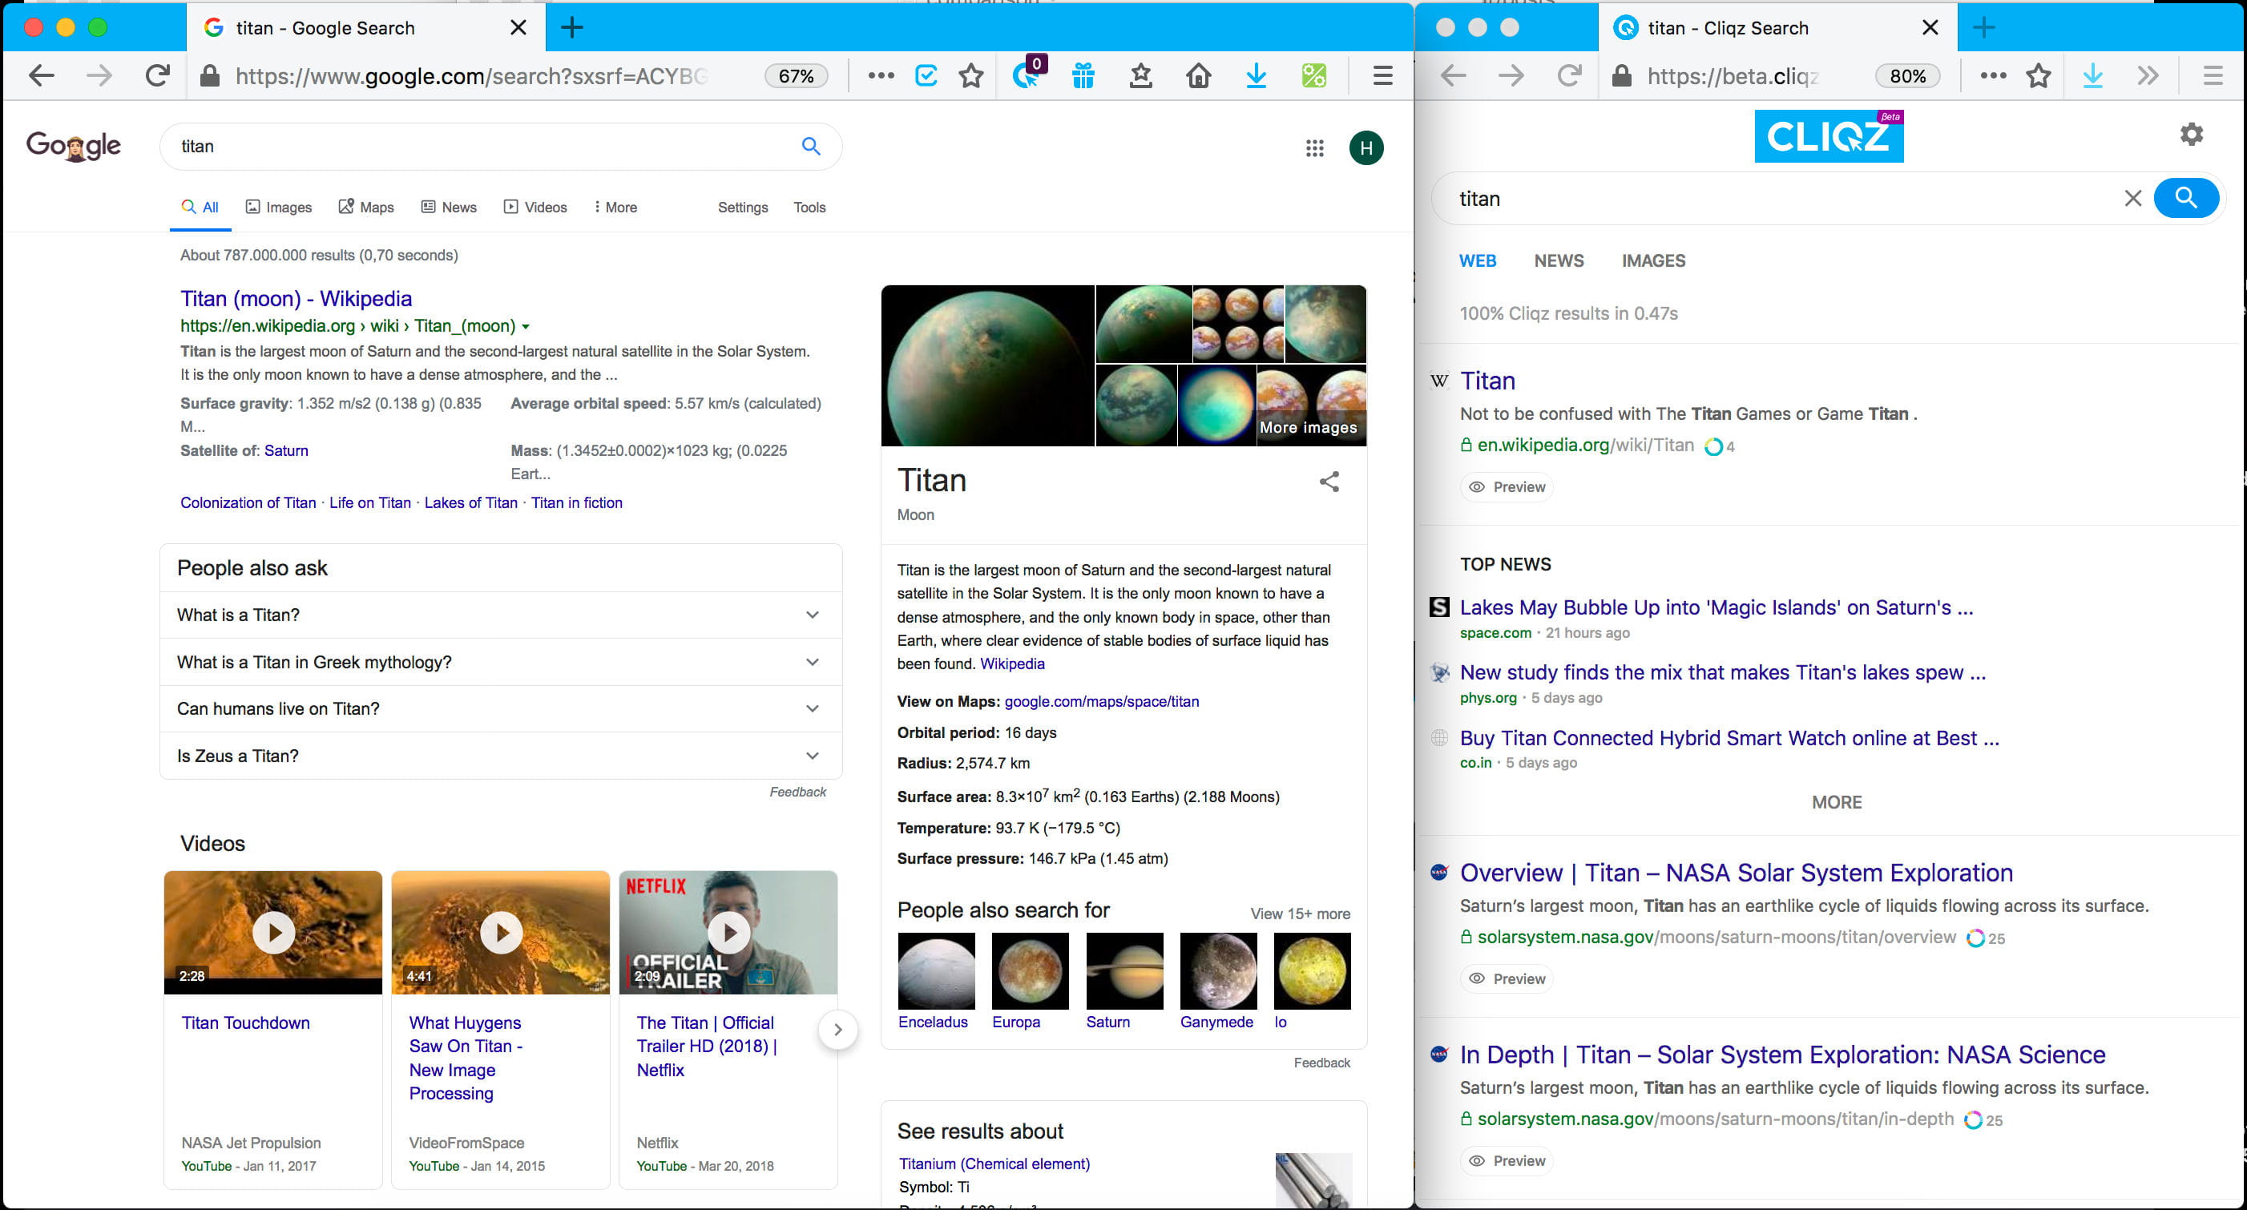The image size is (2247, 1210).
Task: Show downloads in the Google window toolbar
Action: [1256, 76]
